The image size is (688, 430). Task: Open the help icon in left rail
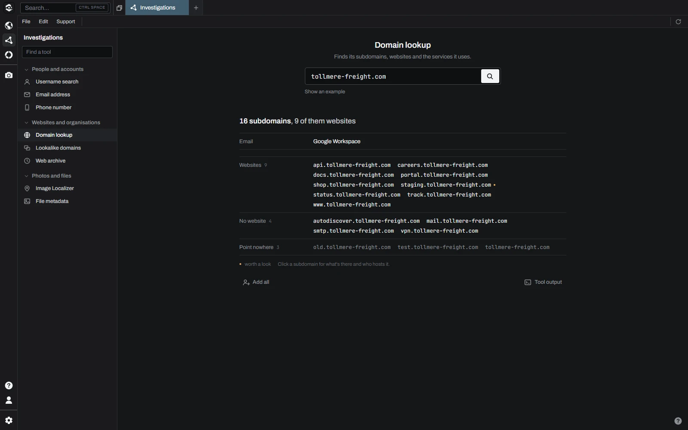9,385
